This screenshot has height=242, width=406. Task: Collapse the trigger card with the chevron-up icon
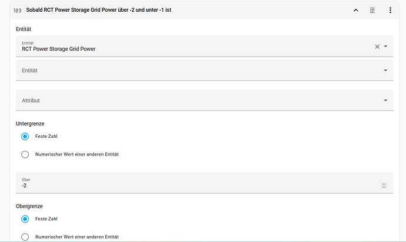[x=356, y=11]
